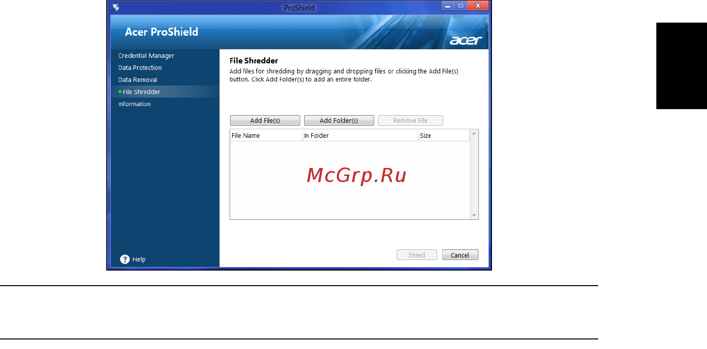Click the file list scrollbar down arrow

click(x=474, y=215)
